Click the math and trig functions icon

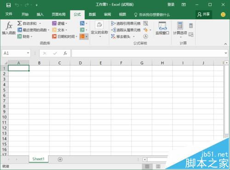(82, 30)
